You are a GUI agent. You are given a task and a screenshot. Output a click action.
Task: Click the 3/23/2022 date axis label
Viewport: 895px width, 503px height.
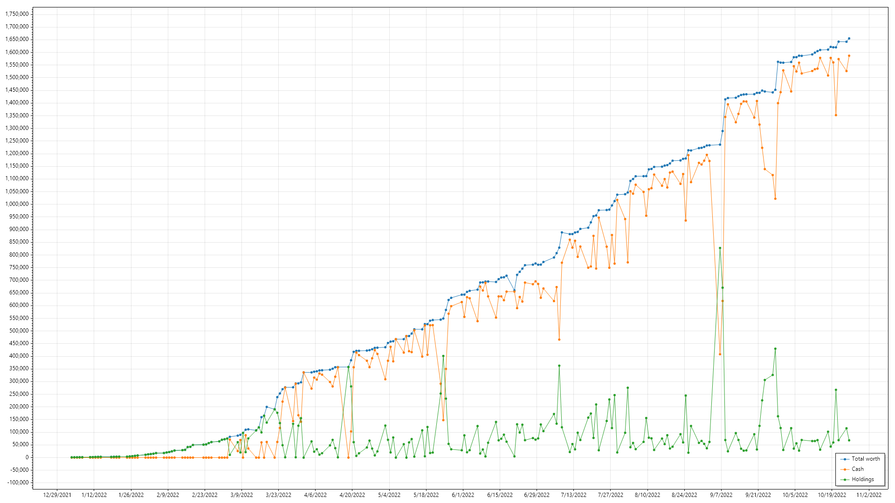pyautogui.click(x=279, y=495)
